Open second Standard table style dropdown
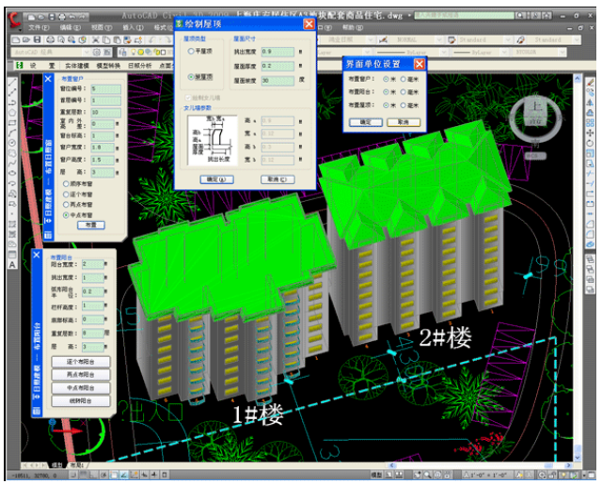Image resolution: width=602 pixels, height=484 pixels. (577, 39)
